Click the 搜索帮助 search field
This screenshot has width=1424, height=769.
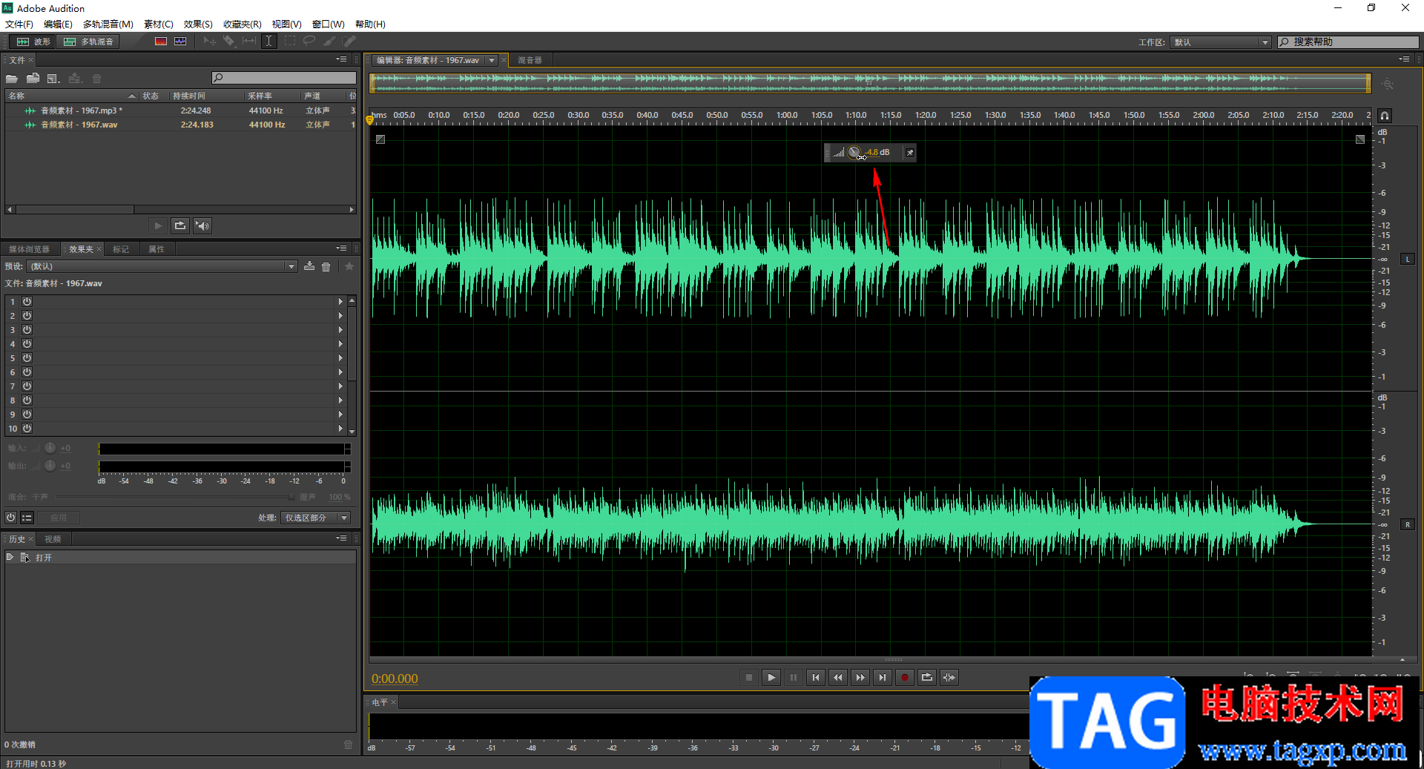[1348, 42]
